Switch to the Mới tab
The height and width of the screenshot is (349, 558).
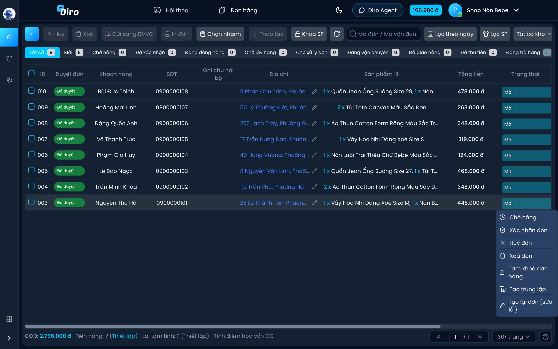click(x=73, y=52)
